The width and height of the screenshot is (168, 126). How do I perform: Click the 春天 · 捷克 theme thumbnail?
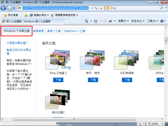coord(93,60)
